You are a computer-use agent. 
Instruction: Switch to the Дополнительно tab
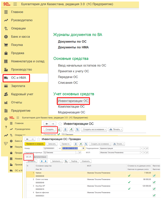pos(40,157)
